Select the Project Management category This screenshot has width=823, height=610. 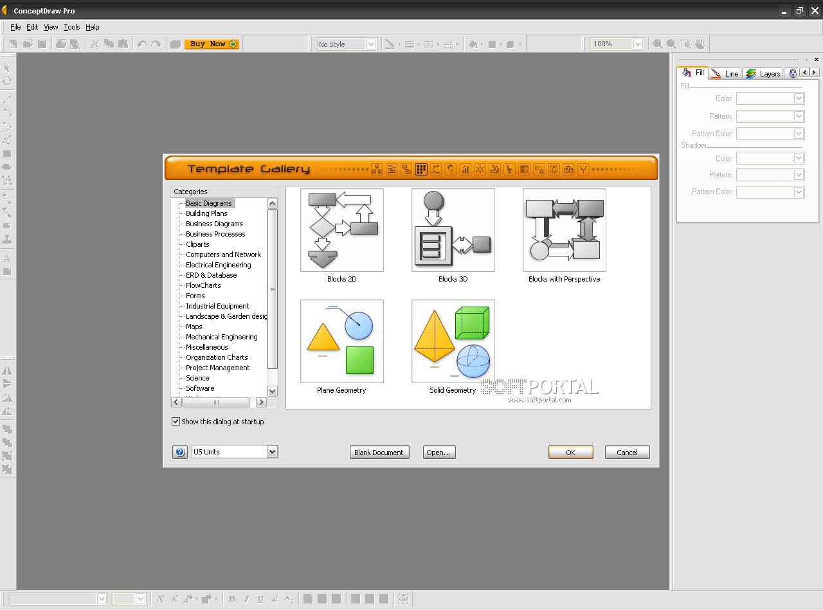[218, 368]
